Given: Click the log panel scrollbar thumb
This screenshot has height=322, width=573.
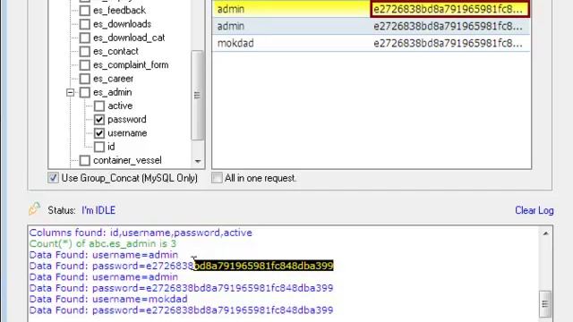Looking at the screenshot, I should [545, 304].
